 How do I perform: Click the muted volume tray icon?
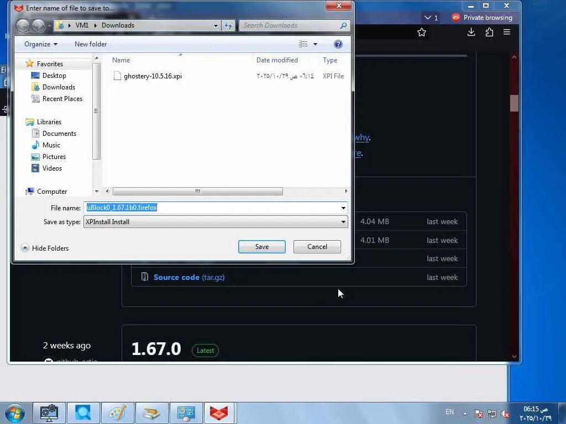(505, 414)
